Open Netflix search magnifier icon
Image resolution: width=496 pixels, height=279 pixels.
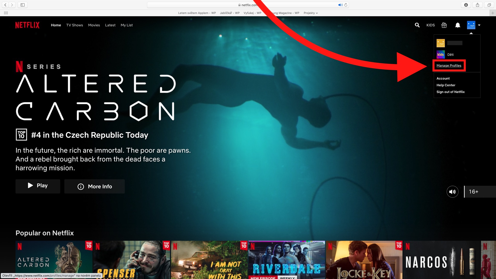417,25
